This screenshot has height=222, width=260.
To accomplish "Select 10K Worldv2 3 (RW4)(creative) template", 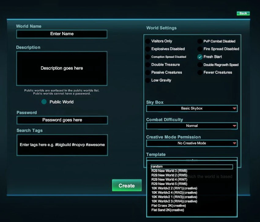I will 174,201.
